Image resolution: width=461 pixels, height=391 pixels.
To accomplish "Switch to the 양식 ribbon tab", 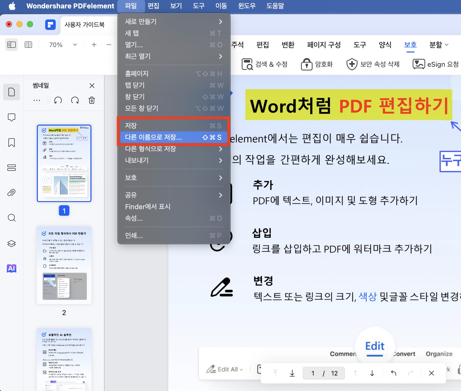I will click(385, 45).
